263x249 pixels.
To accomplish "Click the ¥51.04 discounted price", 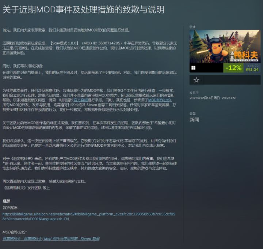I will pos(252,70).
